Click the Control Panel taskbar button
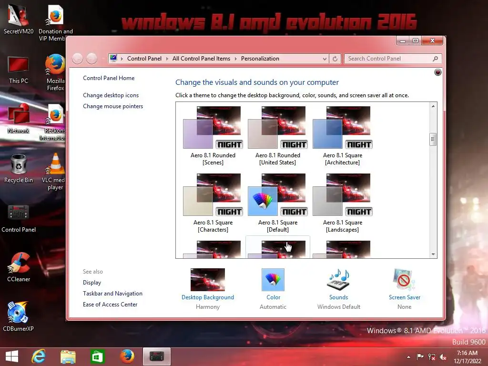The width and height of the screenshot is (488, 366). click(156, 356)
